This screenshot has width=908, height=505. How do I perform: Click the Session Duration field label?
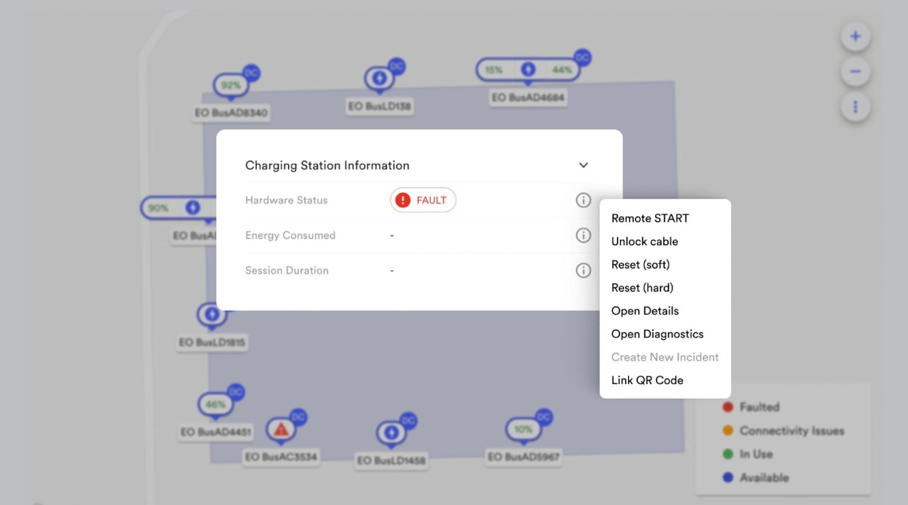pyautogui.click(x=287, y=270)
